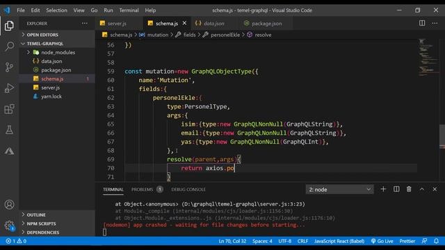This screenshot has height=250, width=445.
Task: Open server.js in the file explorer
Action: pos(57,87)
